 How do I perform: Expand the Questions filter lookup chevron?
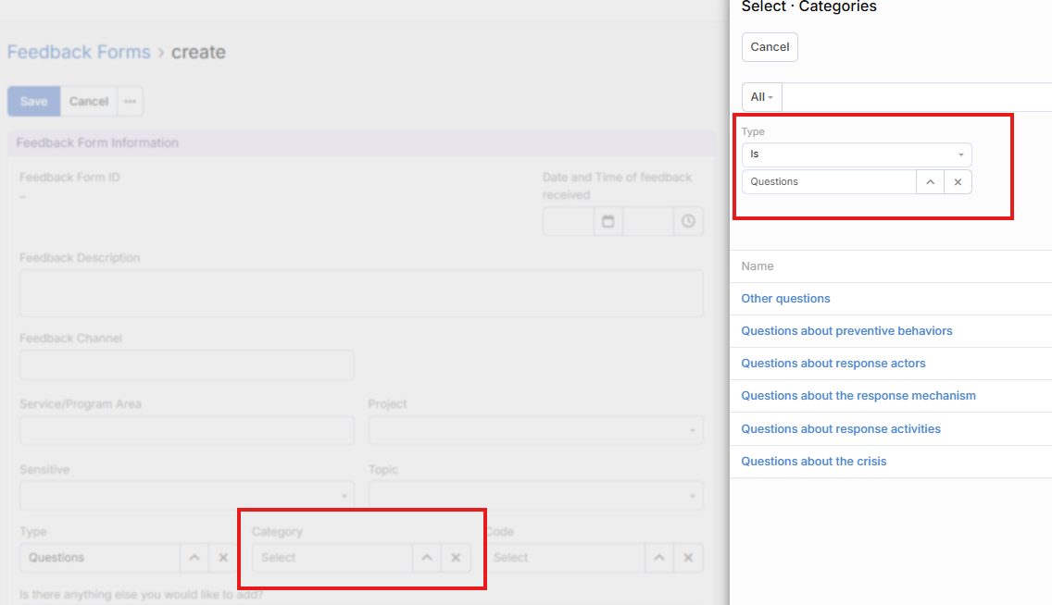(x=930, y=182)
